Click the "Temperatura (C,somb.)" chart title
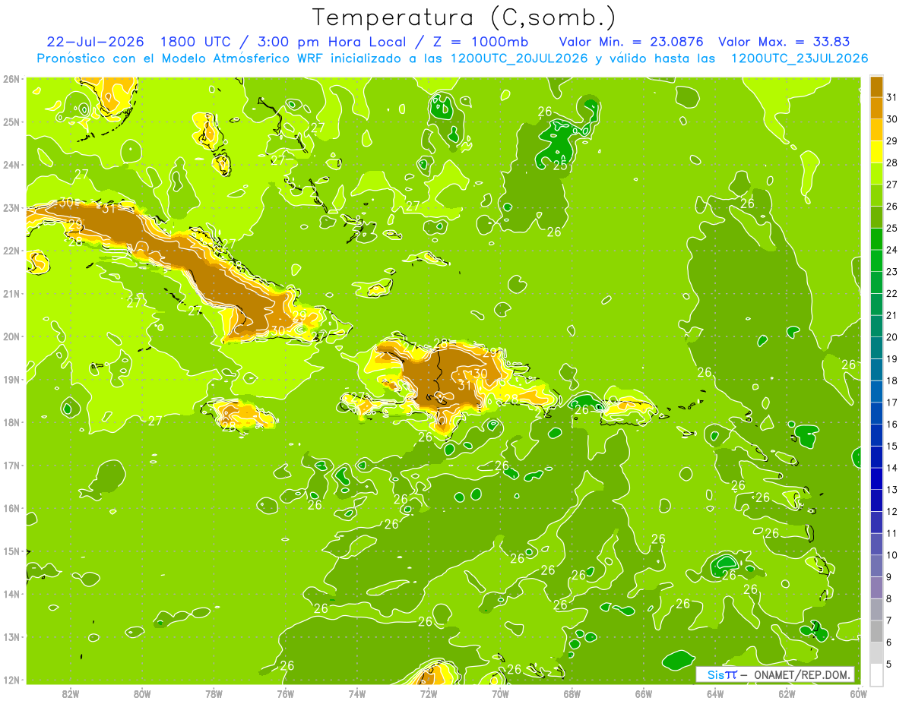The width and height of the screenshot is (912, 704). click(x=464, y=17)
